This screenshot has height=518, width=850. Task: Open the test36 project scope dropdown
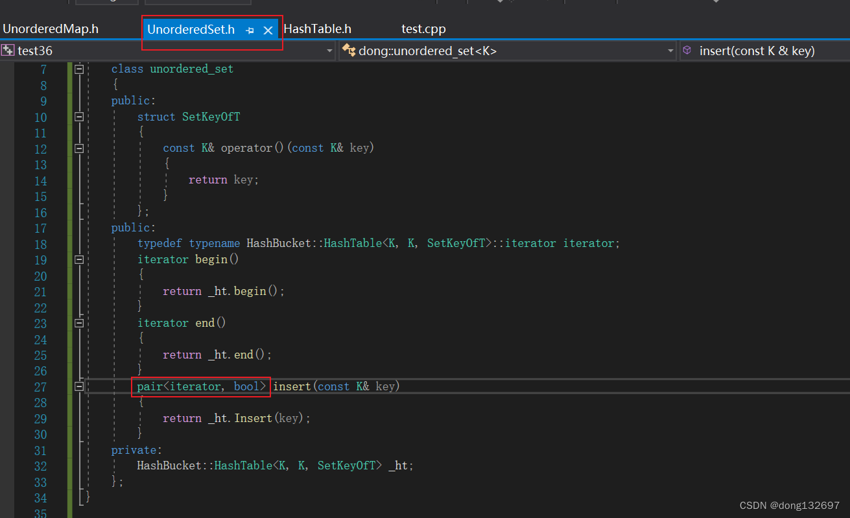coord(330,51)
